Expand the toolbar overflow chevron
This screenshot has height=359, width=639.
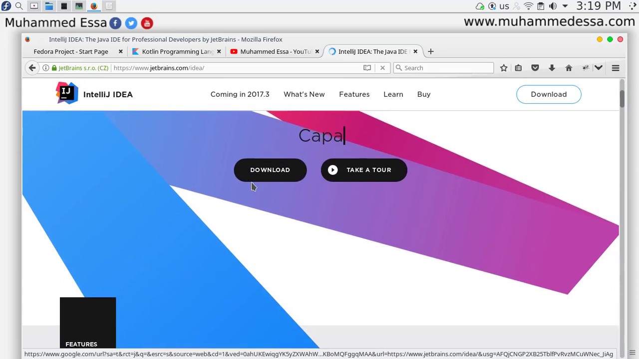599,68
